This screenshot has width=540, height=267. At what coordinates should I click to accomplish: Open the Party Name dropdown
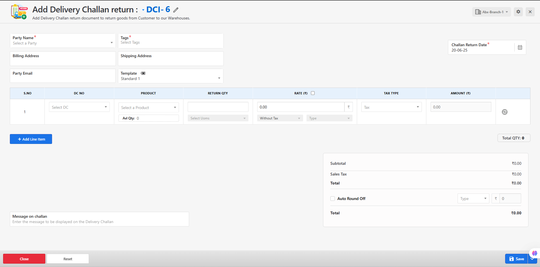tap(62, 43)
